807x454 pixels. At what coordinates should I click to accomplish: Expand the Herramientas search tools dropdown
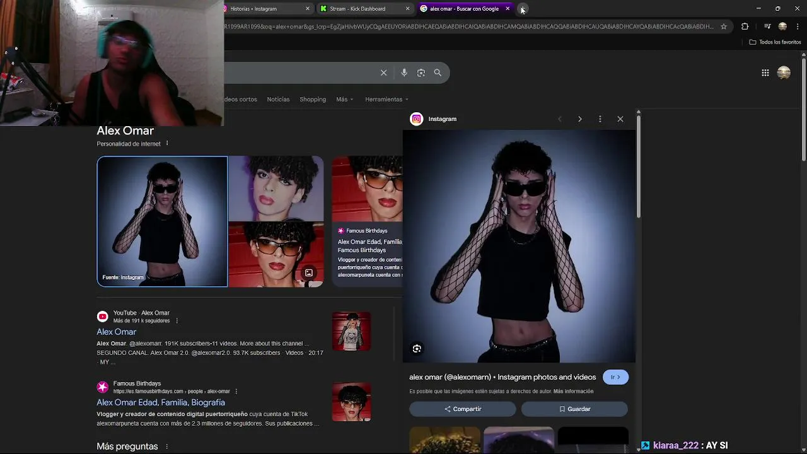pyautogui.click(x=386, y=99)
